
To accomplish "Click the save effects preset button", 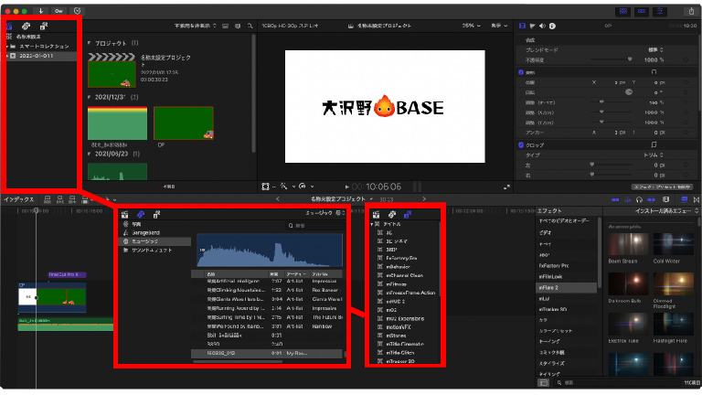I will point(662,187).
